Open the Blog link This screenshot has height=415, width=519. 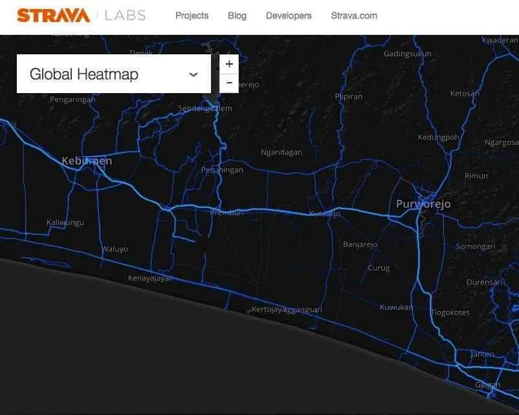point(237,16)
